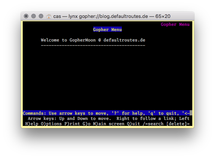Click the home folder icon in title bar
The image size is (215, 158).
click(49, 16)
